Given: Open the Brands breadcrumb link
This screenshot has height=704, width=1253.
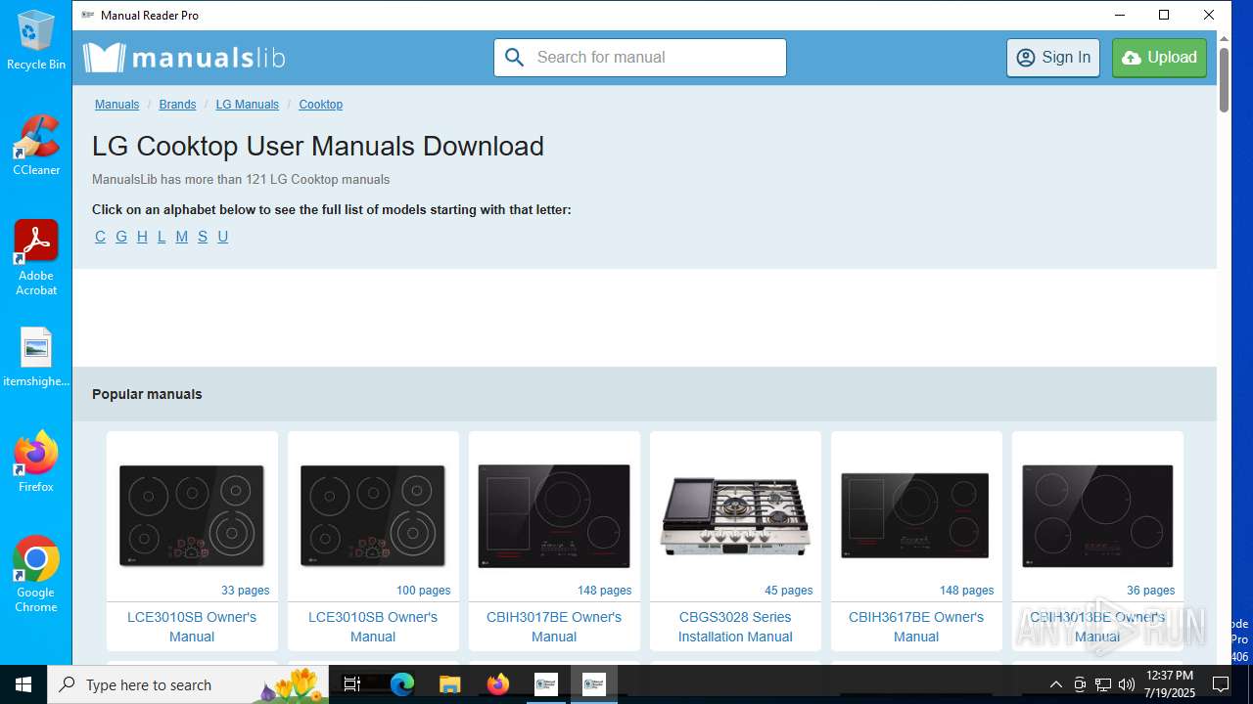Looking at the screenshot, I should point(177,105).
